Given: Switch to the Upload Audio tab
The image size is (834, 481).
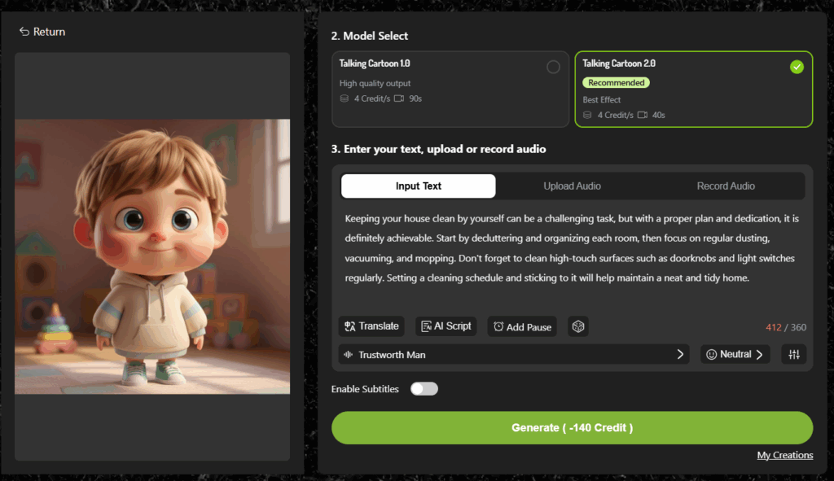Looking at the screenshot, I should click(x=572, y=186).
